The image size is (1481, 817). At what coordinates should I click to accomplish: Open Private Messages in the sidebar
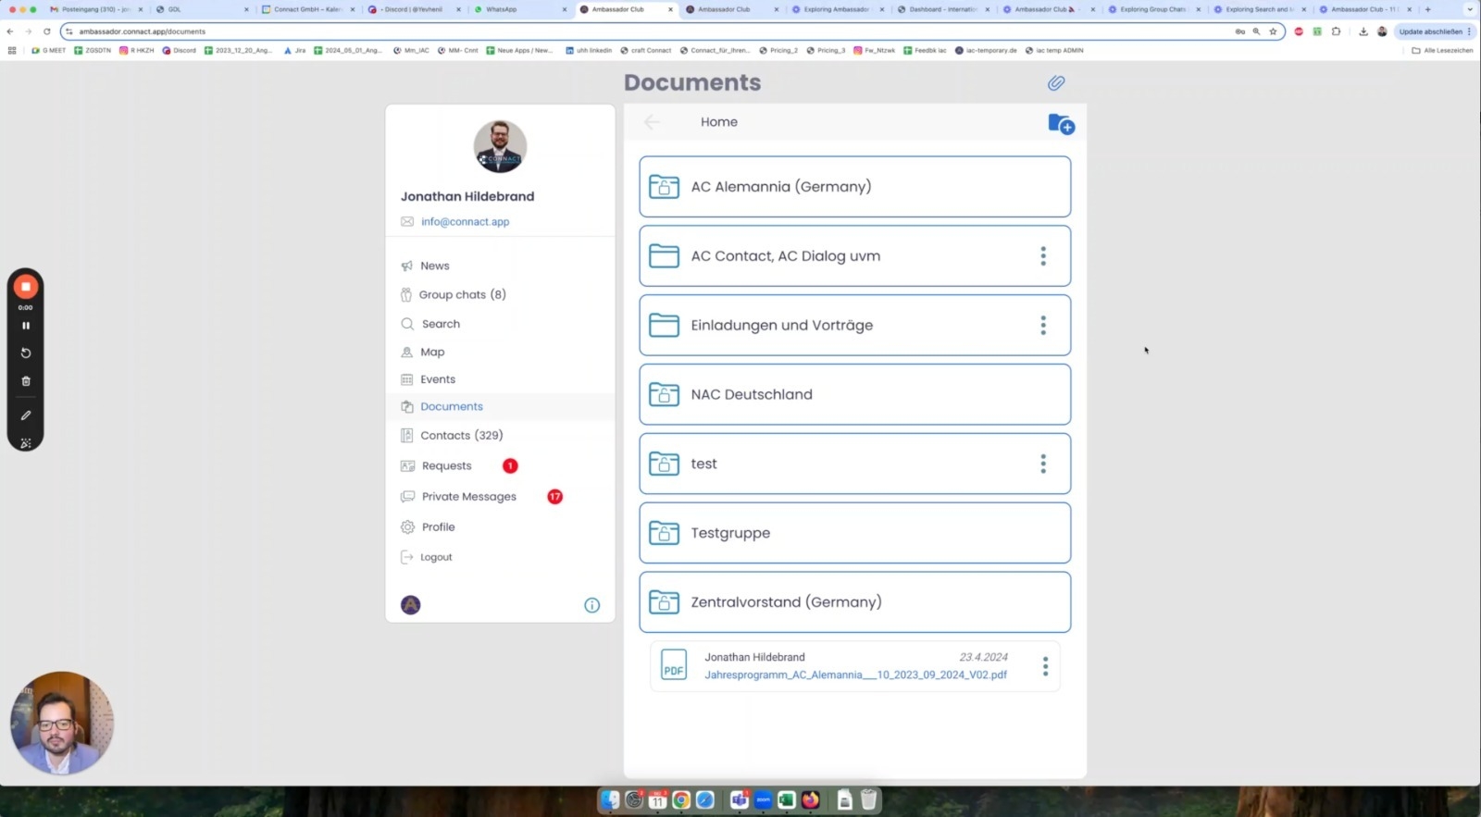tap(469, 497)
